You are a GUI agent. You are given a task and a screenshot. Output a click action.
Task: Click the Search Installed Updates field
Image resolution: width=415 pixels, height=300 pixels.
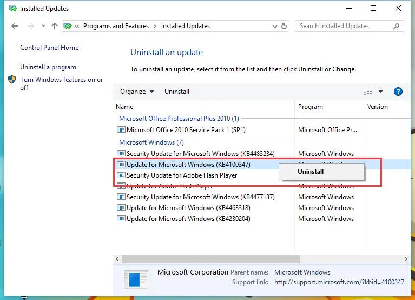click(x=349, y=26)
